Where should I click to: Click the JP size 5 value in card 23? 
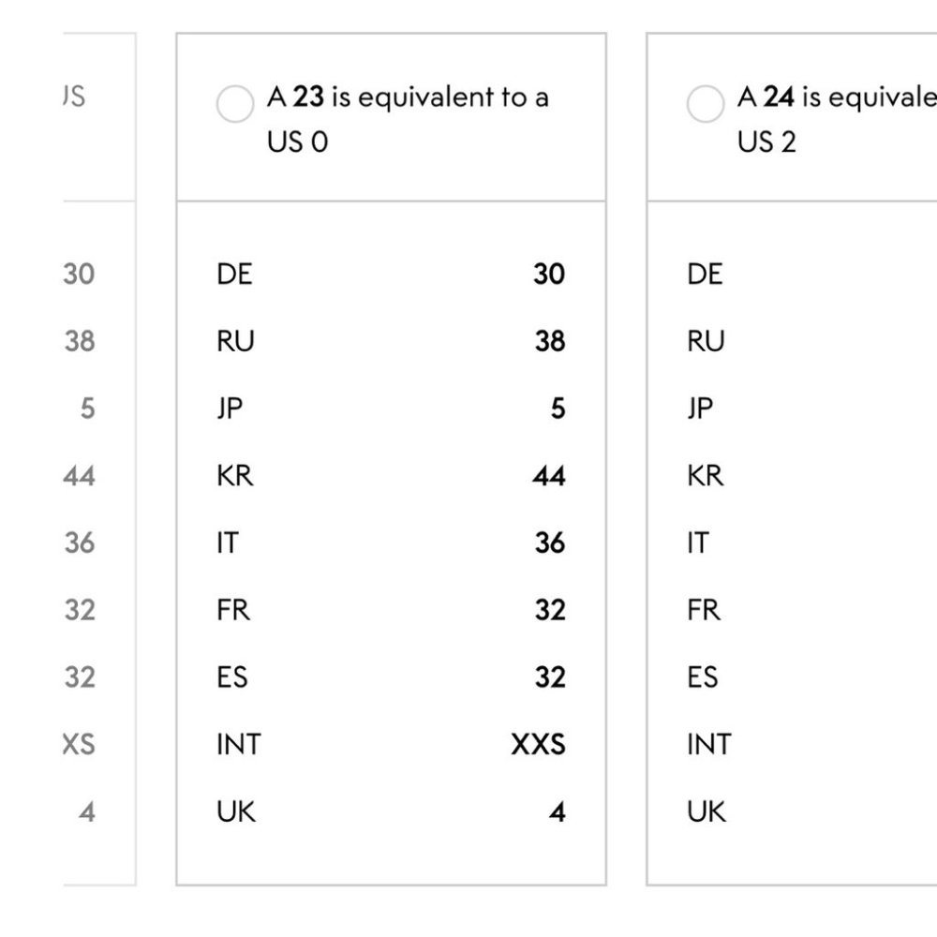558,409
